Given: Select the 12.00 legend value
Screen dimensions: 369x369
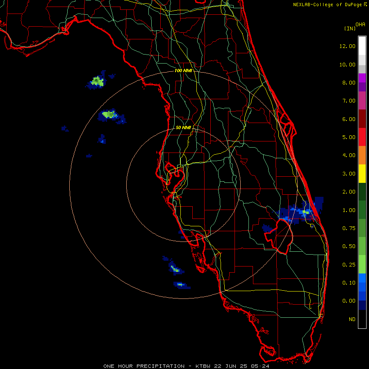Looking at the screenshot, I should click(347, 46).
